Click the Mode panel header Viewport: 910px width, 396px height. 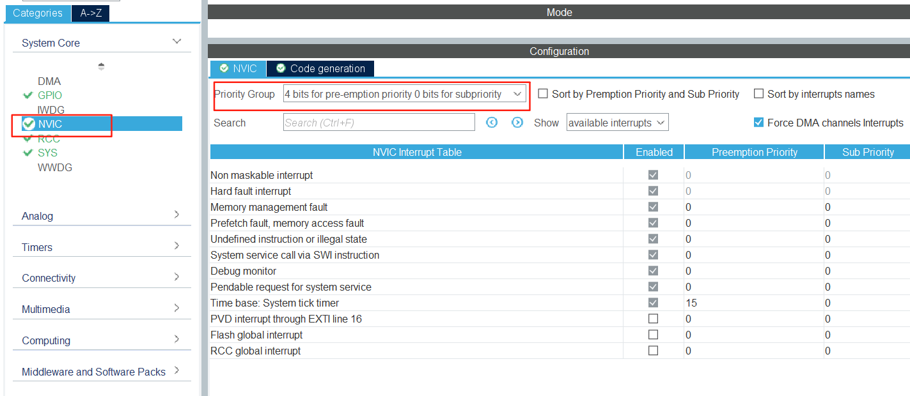[x=559, y=12]
